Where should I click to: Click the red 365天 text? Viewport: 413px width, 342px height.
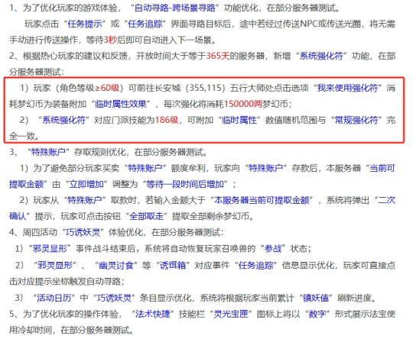tap(218, 56)
